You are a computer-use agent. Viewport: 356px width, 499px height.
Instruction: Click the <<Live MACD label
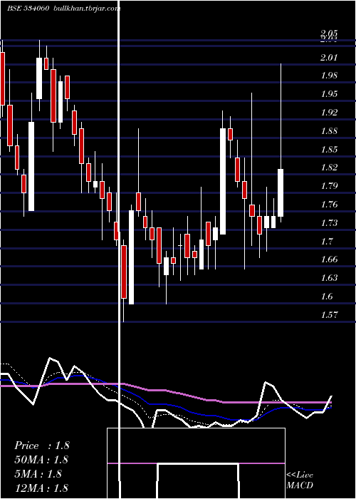300,480
